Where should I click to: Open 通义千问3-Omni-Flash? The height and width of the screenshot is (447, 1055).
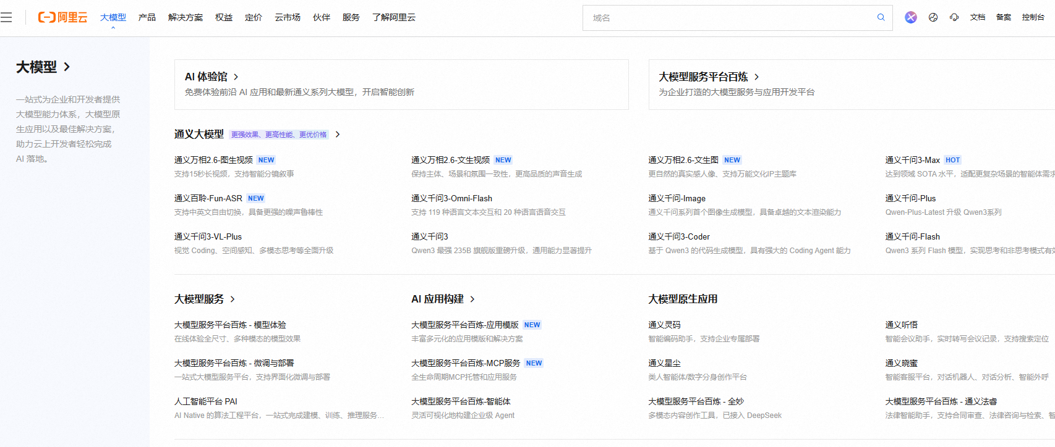[451, 198]
